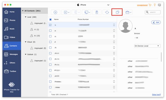
Task: Click the Unregistered link
Action: coord(142,5)
